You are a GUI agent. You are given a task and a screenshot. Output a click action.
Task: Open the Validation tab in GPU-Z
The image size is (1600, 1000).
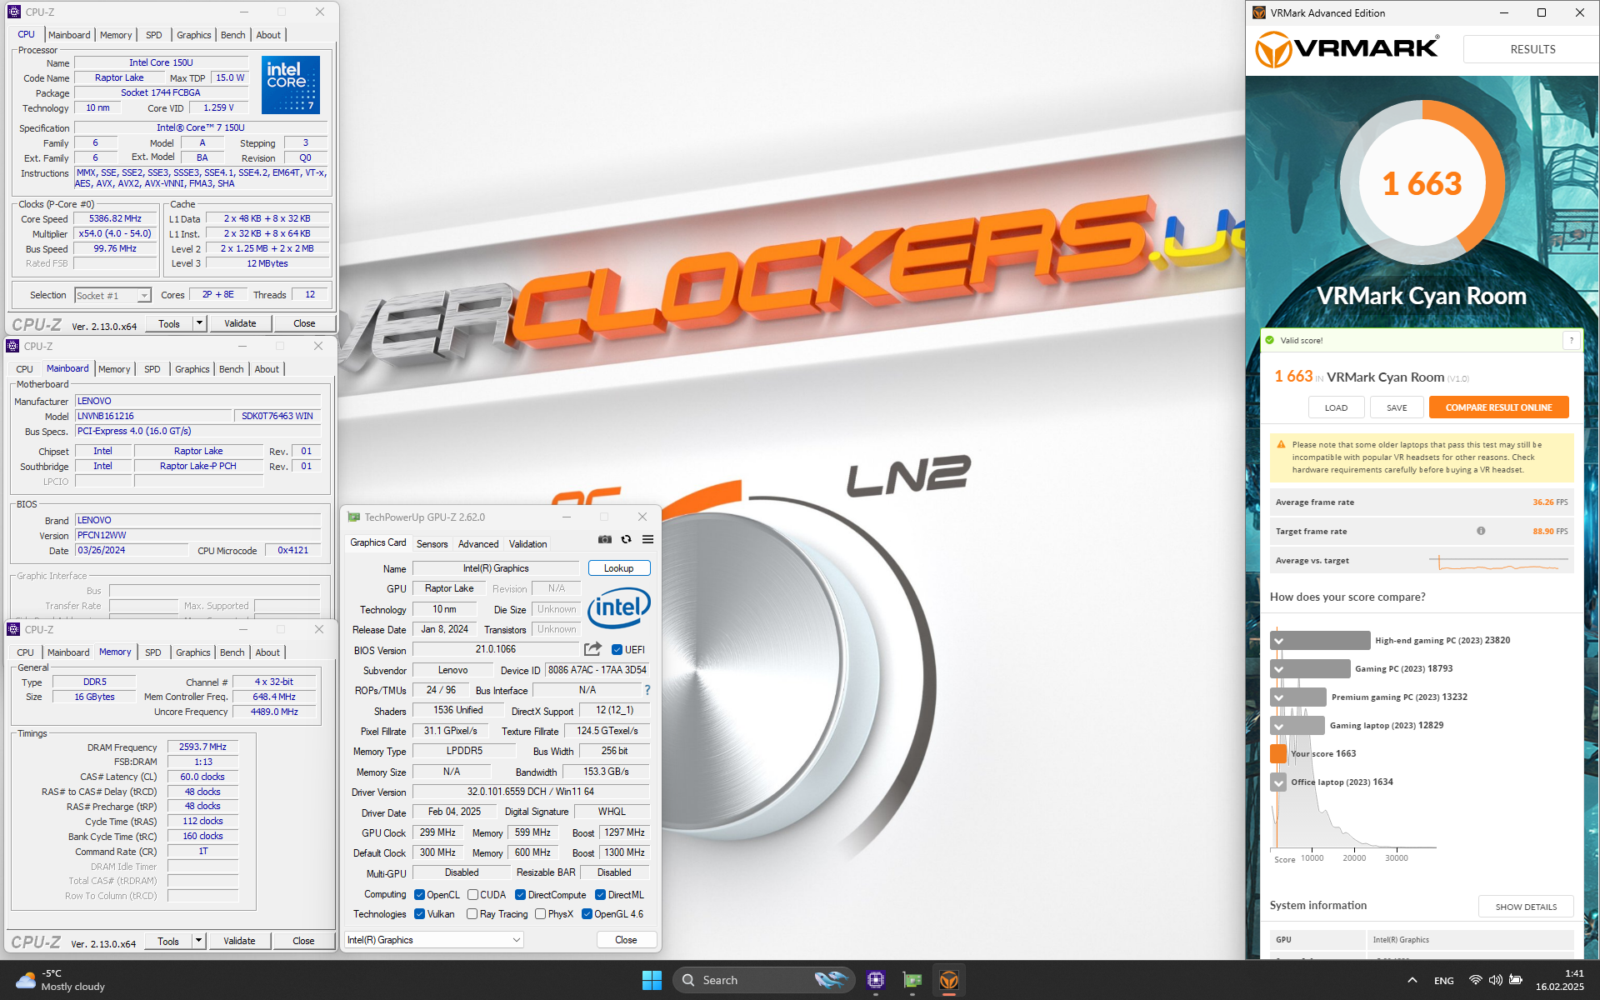coord(527,544)
